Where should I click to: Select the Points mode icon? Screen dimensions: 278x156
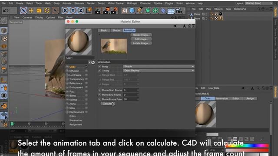pos(4,54)
